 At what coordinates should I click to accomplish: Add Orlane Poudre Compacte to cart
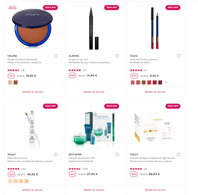[x=33, y=92]
